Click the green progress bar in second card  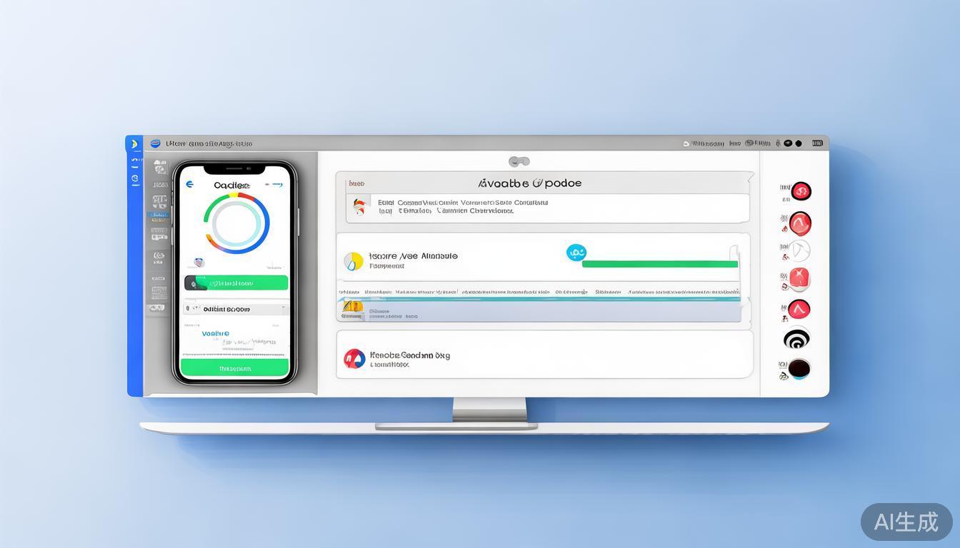pyautogui.click(x=659, y=264)
